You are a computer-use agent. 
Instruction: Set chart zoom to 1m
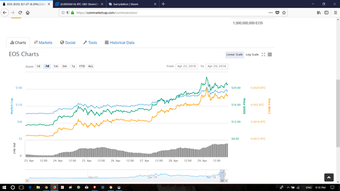pos(56,66)
